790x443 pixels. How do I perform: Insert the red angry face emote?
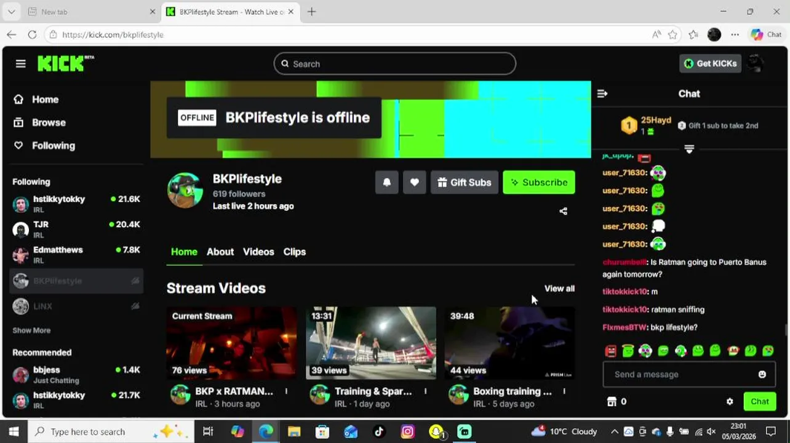(610, 351)
